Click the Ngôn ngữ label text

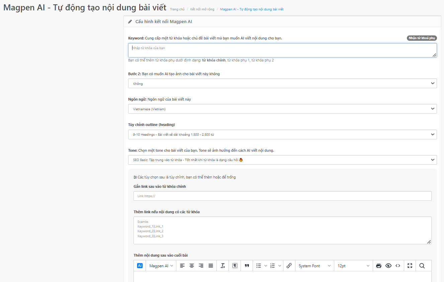[x=160, y=99]
